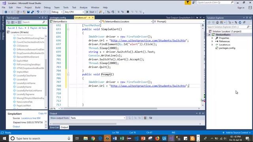This screenshot has height=142, width=253.
Task: Open the File menu
Action: [x=4, y=7]
